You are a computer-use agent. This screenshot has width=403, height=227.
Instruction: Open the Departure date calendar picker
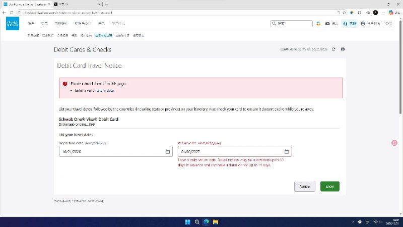[x=168, y=152]
